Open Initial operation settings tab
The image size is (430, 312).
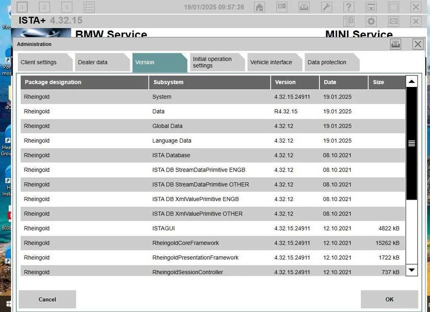[217, 62]
